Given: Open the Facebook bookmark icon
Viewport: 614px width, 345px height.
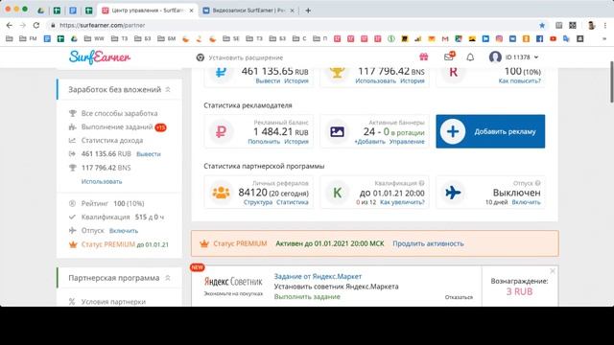Looking at the screenshot, I should (x=539, y=38).
